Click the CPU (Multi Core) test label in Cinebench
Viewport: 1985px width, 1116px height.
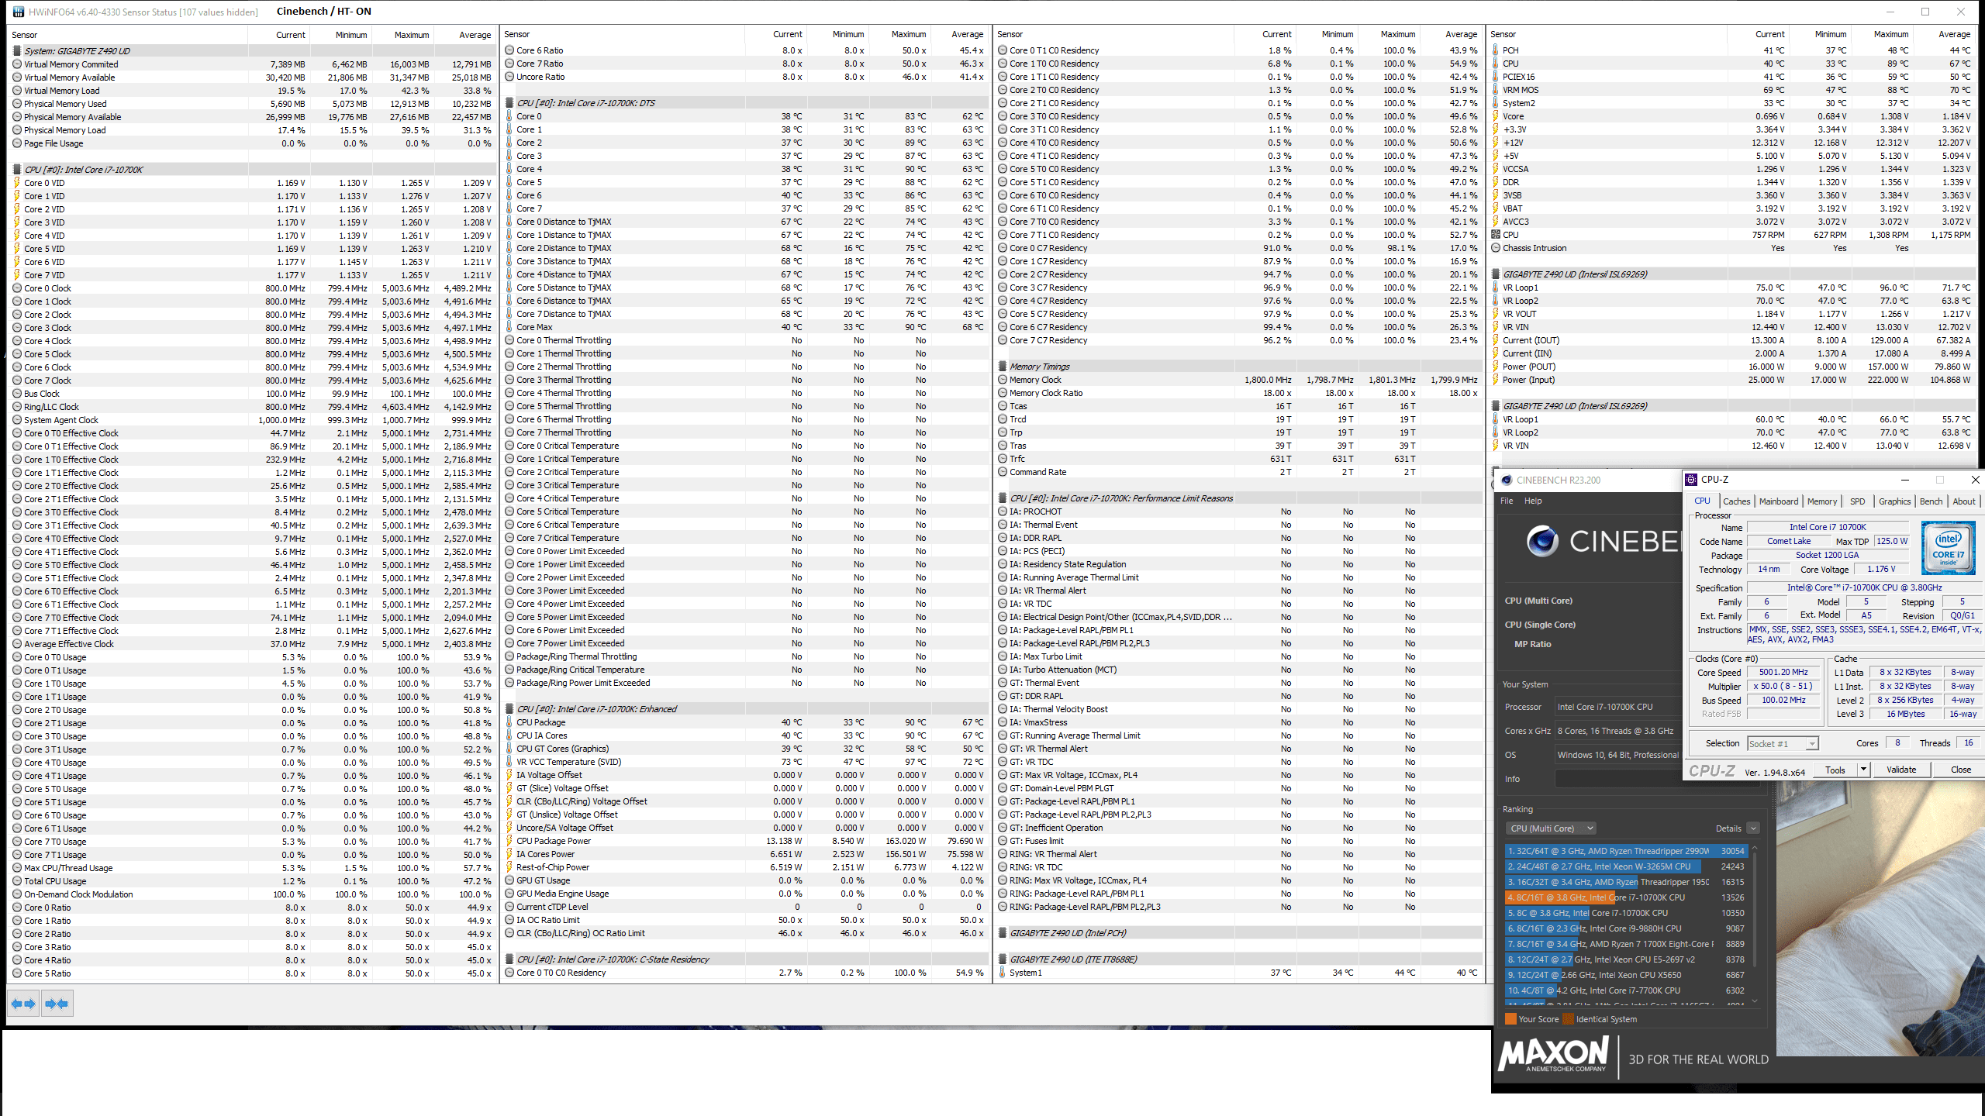pyautogui.click(x=1538, y=601)
